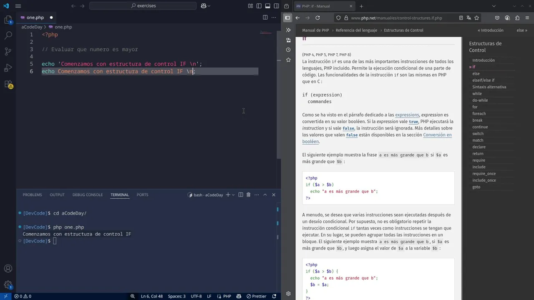Go back using VS Code navigation arrow
This screenshot has height=300, width=534.
73,6
